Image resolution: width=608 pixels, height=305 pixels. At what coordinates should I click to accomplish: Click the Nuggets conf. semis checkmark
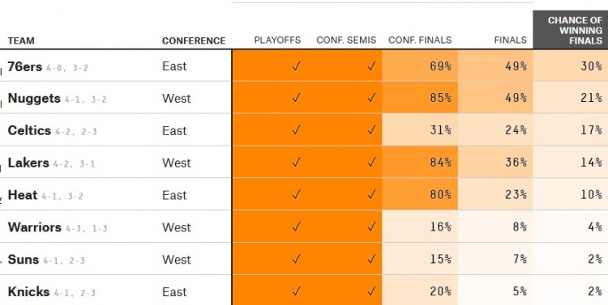point(371,99)
